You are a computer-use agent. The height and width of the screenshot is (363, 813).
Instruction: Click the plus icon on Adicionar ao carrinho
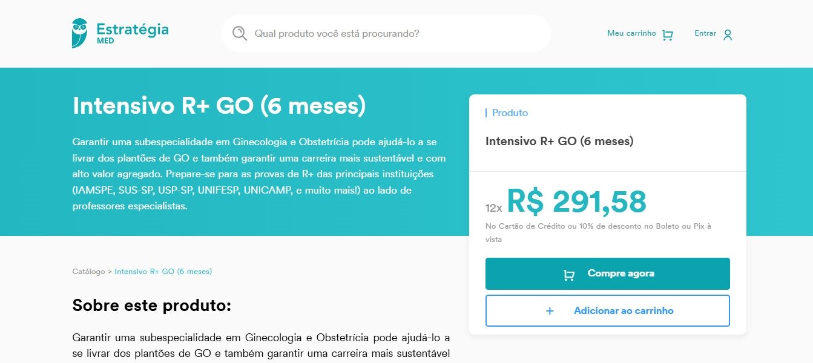tap(550, 311)
